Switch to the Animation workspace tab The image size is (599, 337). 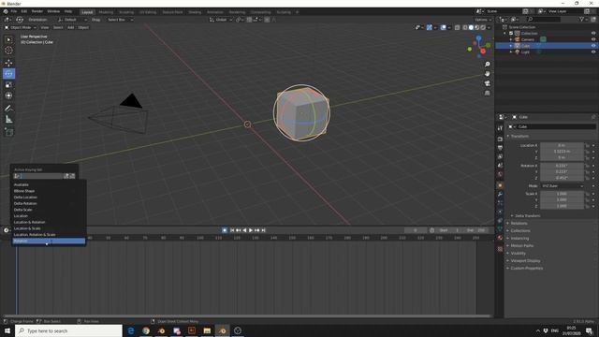pos(215,12)
